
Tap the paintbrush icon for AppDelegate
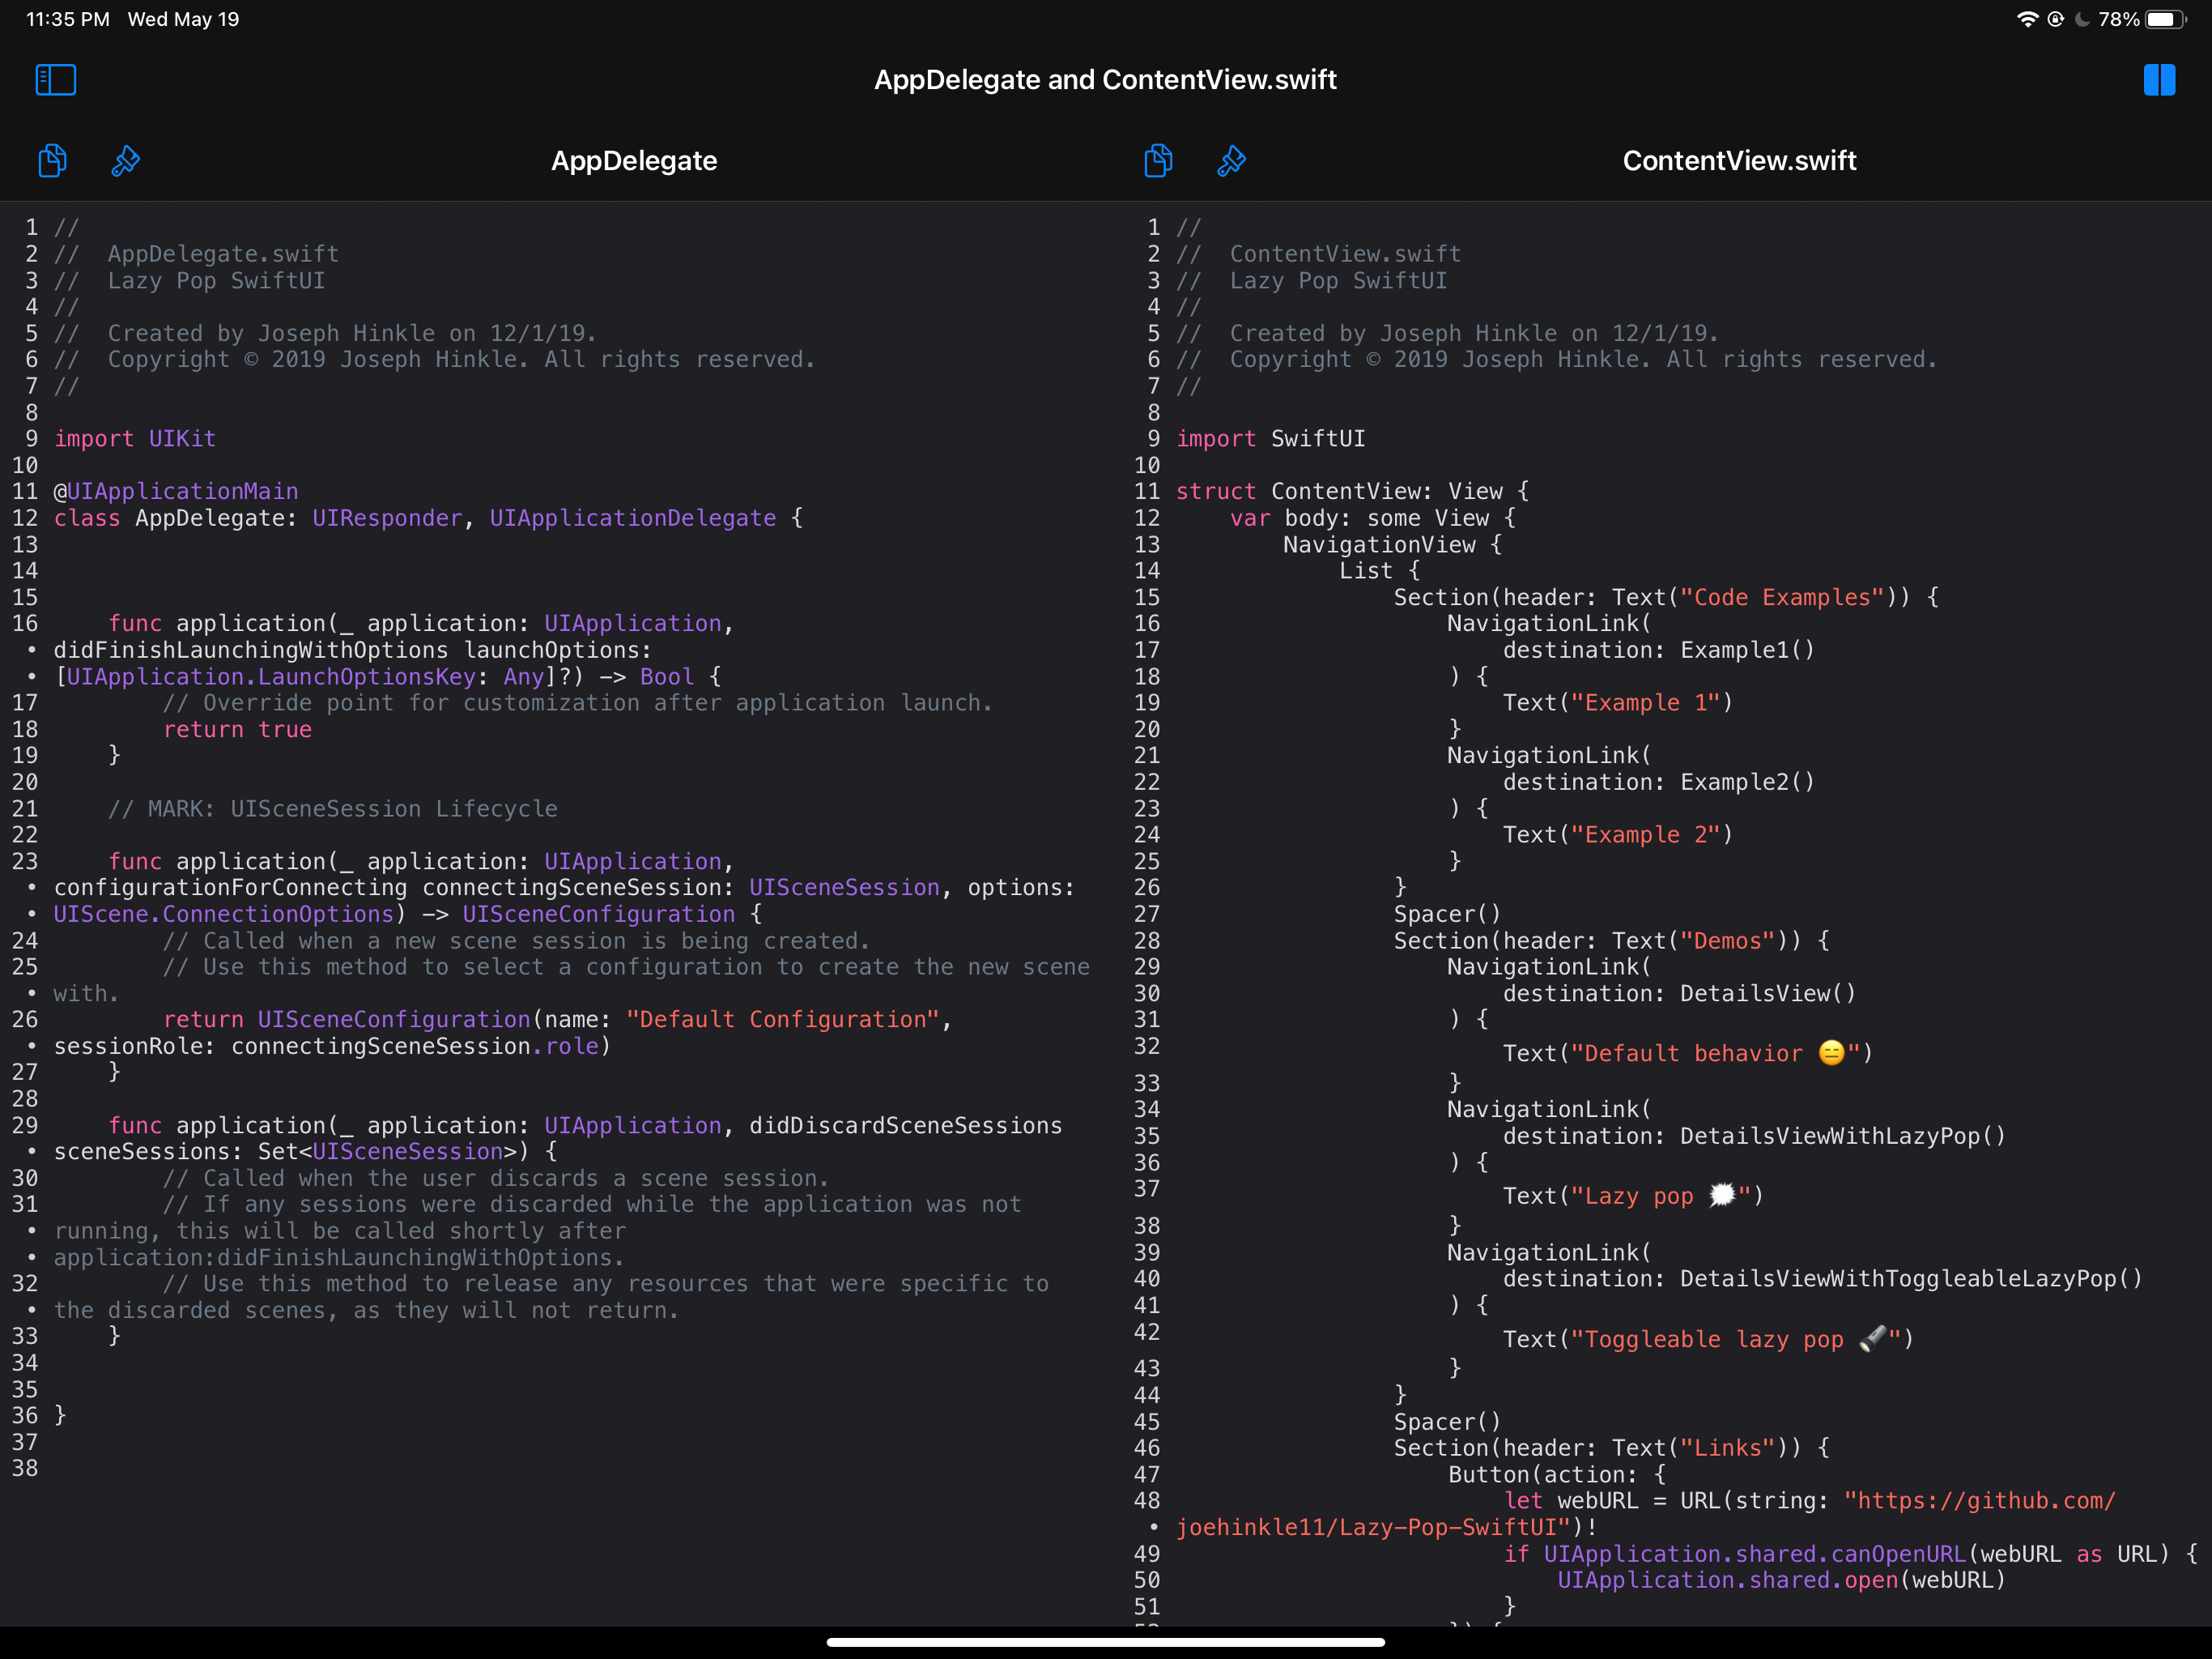coord(125,160)
